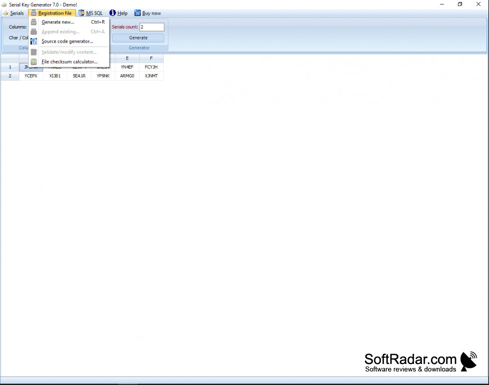Viewport: 489px width, 385px height.
Task: Restore down the application window
Action: click(x=460, y=5)
